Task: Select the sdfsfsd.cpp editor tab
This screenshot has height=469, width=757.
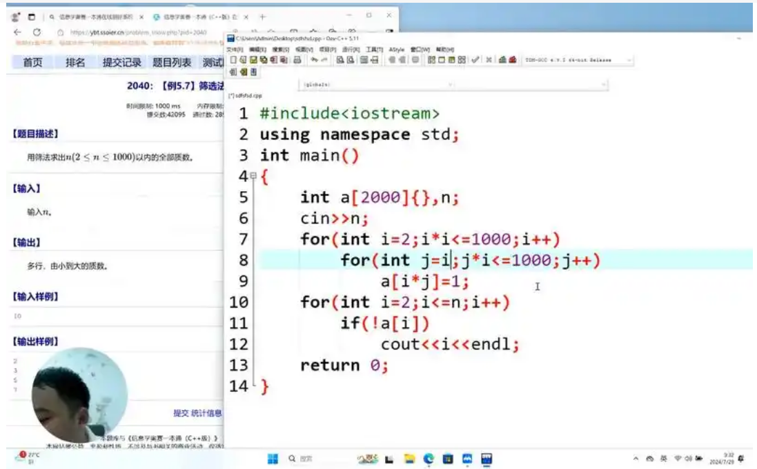Action: (x=245, y=96)
